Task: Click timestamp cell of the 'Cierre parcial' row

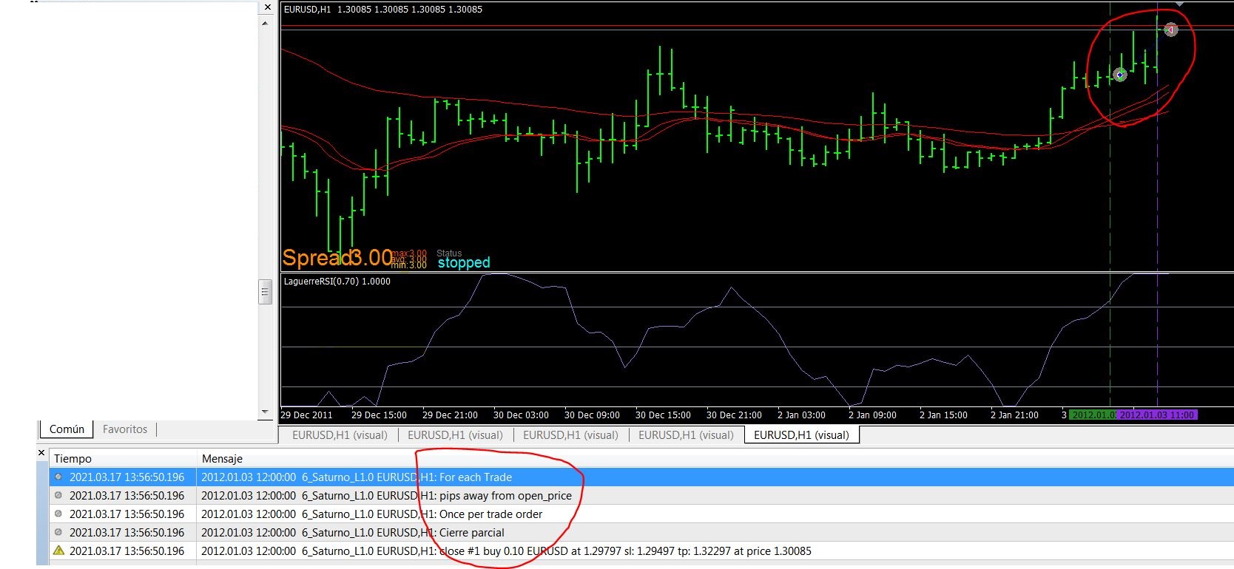Action: pos(127,533)
